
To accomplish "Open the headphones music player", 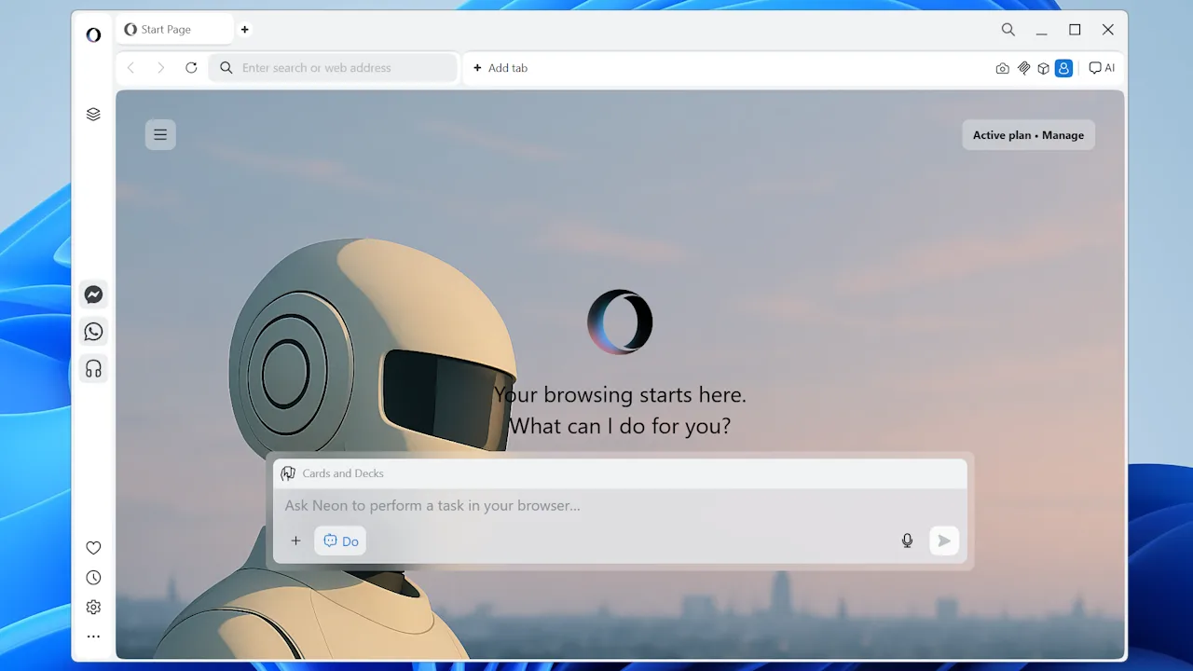I will [93, 369].
